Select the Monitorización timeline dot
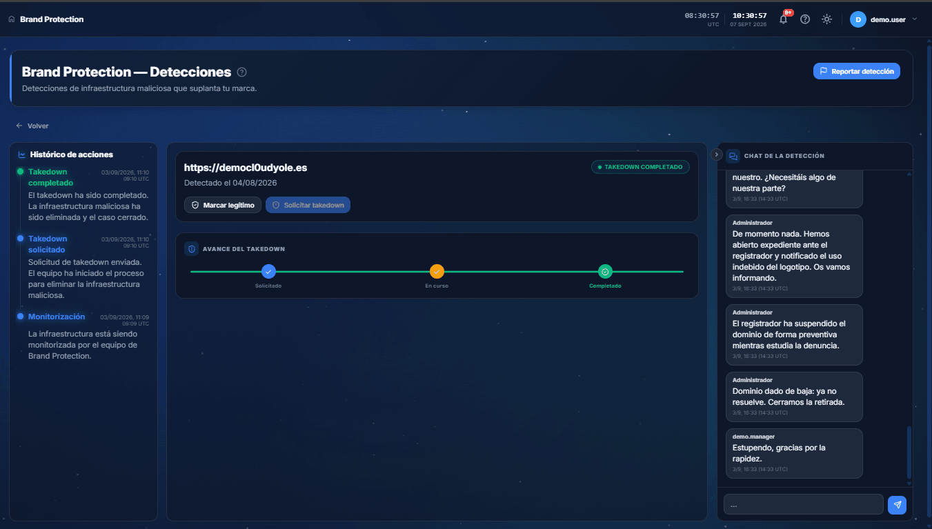This screenshot has width=932, height=529. pos(20,317)
